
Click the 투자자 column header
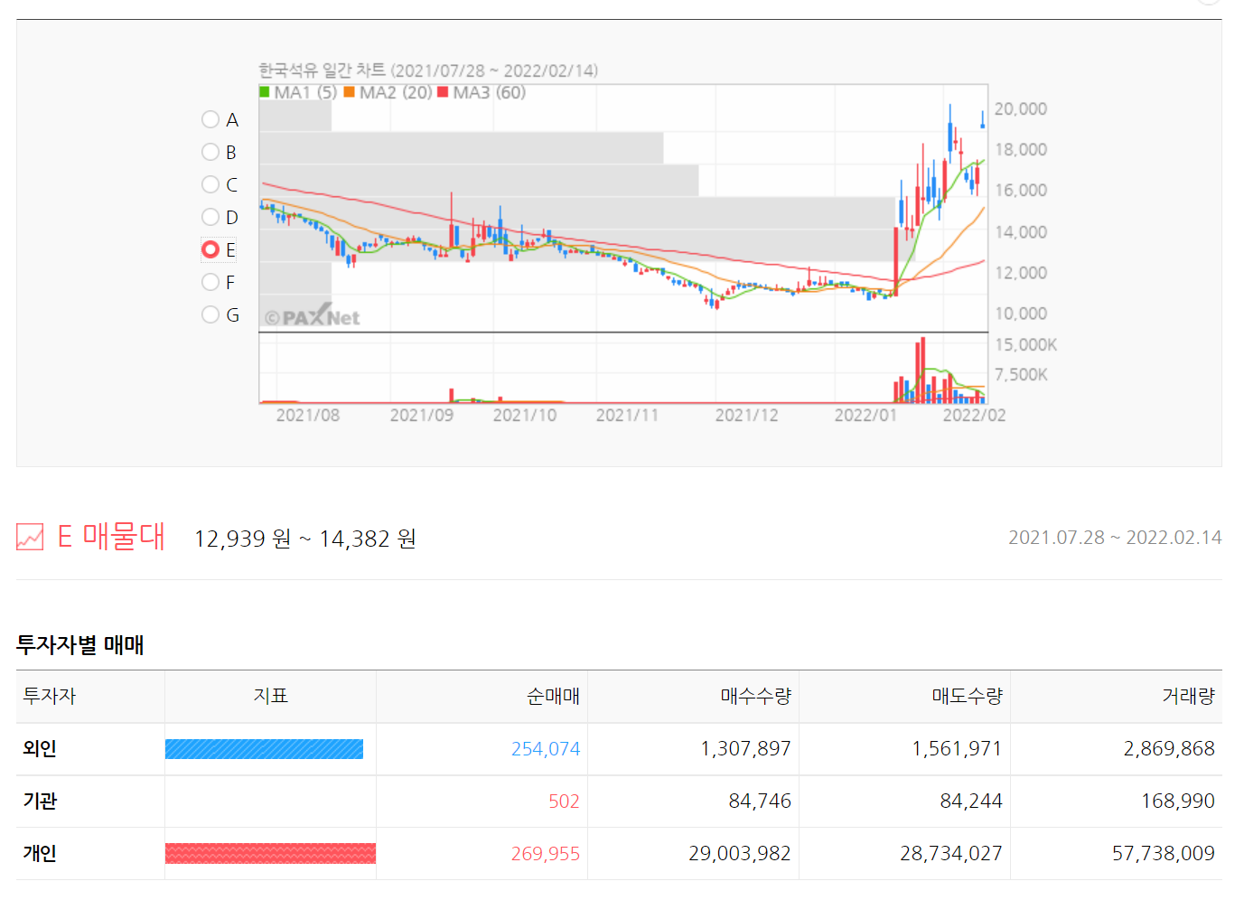[x=50, y=696]
